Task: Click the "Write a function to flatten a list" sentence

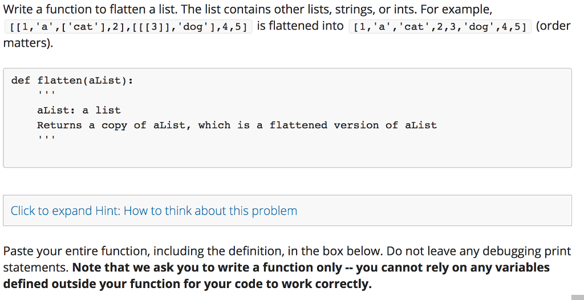Action: tap(90, 10)
